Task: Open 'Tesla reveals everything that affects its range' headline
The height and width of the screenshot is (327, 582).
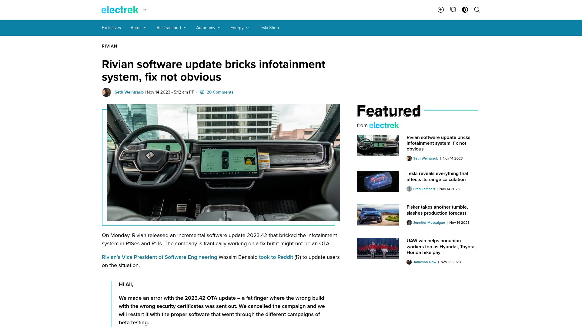Action: (x=437, y=177)
